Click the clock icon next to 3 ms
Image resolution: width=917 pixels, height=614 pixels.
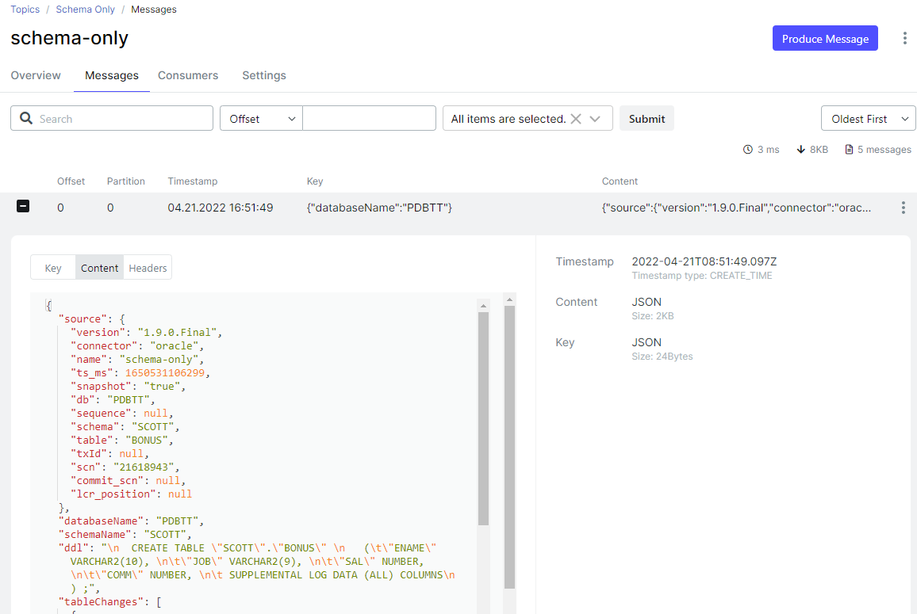click(747, 150)
